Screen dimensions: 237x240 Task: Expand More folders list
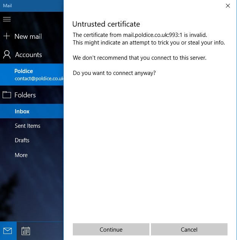pos(21,155)
